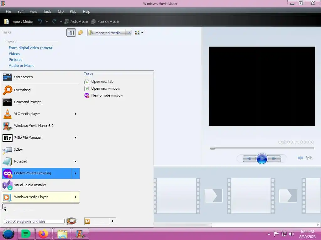Click the orange shutdown button in Start menu
Image resolution: width=321 pixels, height=240 pixels.
[97, 221]
